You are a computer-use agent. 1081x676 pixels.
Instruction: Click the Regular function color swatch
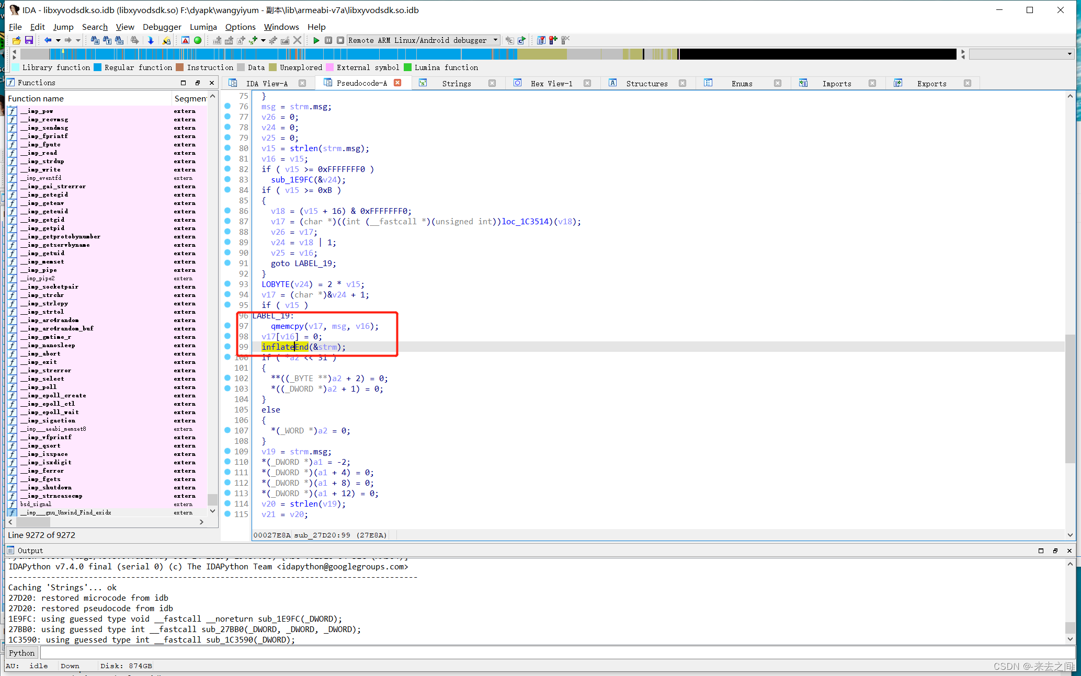point(98,67)
